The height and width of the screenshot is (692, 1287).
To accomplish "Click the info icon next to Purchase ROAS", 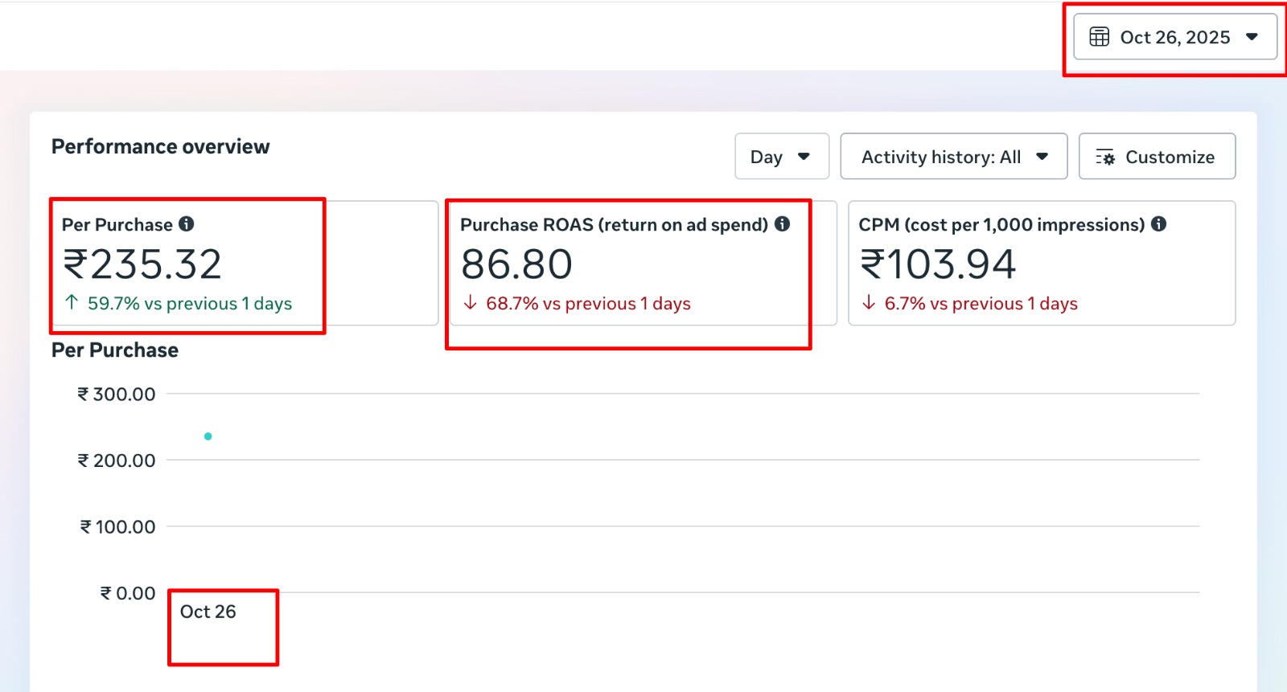I will point(782,224).
